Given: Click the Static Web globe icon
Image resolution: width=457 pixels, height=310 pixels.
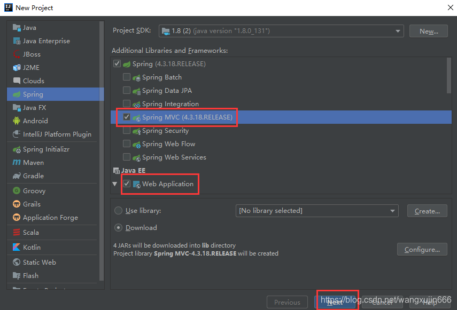Looking at the screenshot, I should 17,262.
